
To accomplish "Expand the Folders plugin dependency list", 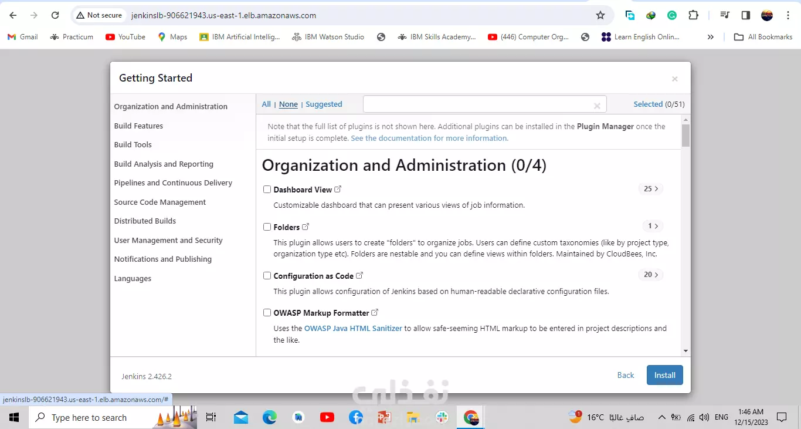I will 653,225.
